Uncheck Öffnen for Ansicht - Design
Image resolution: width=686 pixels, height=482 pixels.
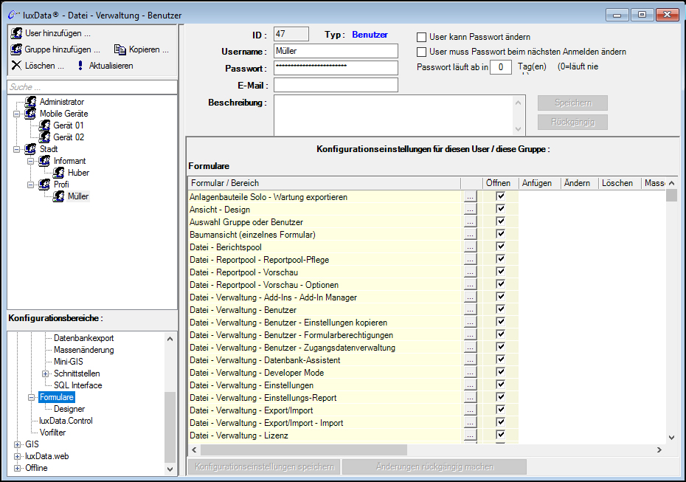pyautogui.click(x=501, y=210)
